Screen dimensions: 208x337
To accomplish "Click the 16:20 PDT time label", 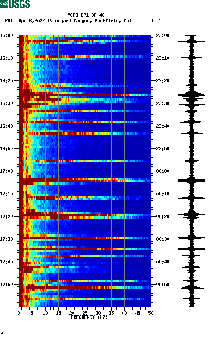I will 6,81.
